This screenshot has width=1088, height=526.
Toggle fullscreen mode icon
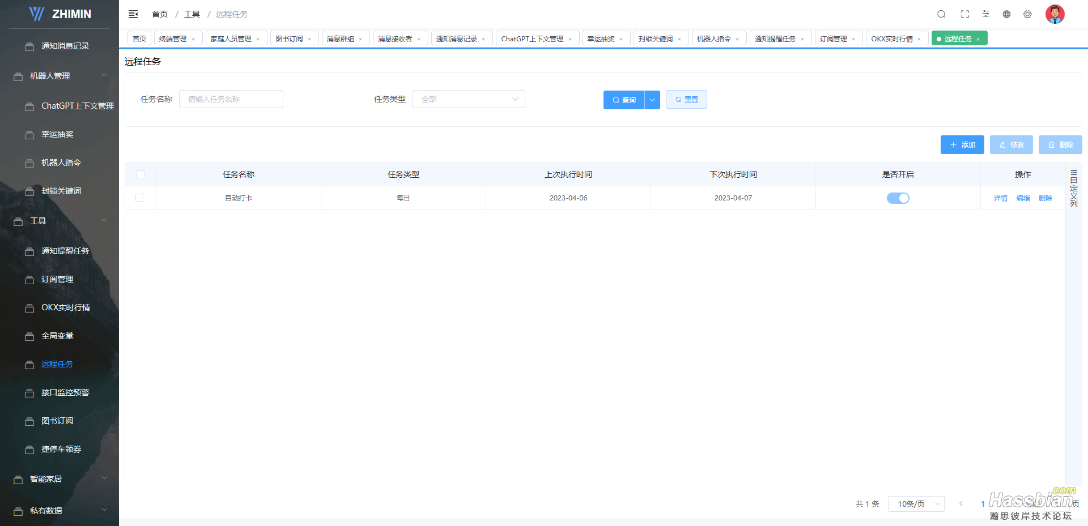pos(965,14)
